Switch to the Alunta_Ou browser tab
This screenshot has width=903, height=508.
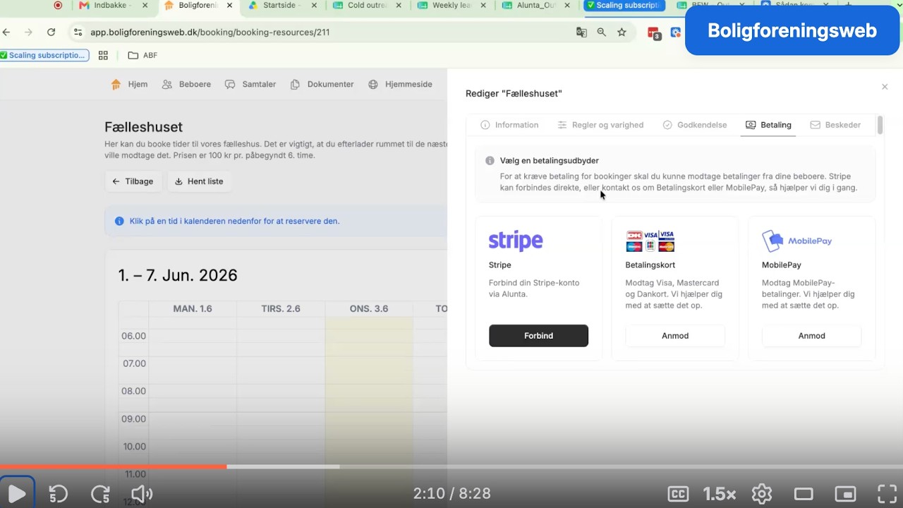point(535,5)
